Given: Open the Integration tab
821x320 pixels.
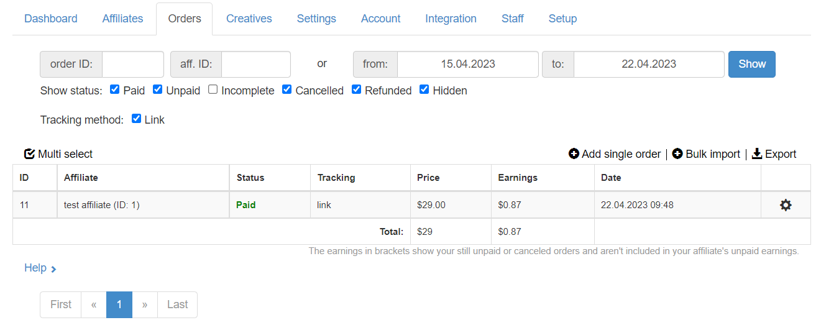Looking at the screenshot, I should [x=451, y=19].
